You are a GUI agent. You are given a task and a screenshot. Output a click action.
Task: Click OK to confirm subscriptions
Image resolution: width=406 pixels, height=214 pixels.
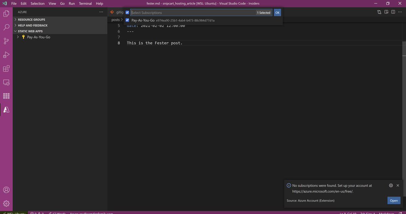[277, 13]
